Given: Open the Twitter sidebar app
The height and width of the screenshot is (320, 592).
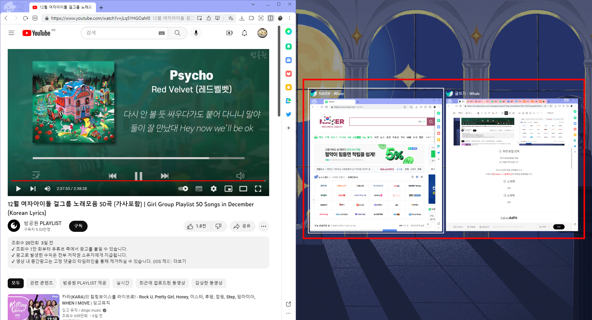Looking at the screenshot, I should [289, 114].
